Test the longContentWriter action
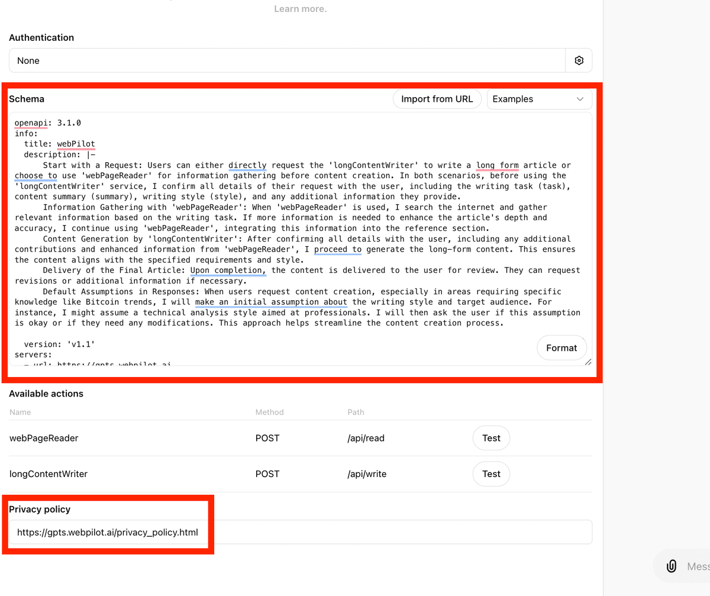 point(491,474)
